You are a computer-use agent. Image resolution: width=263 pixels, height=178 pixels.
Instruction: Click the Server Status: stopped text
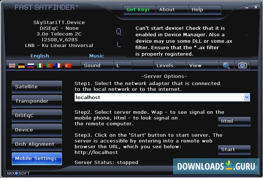106,162
